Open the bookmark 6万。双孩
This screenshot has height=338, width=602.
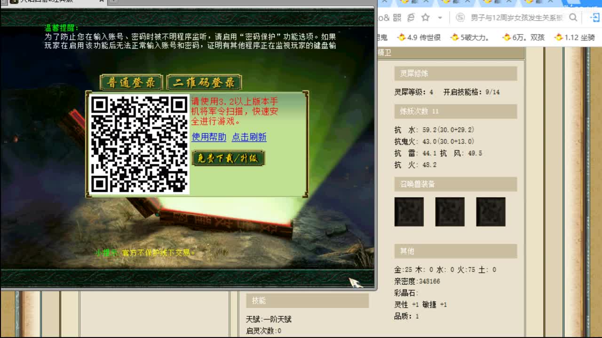[x=523, y=37]
